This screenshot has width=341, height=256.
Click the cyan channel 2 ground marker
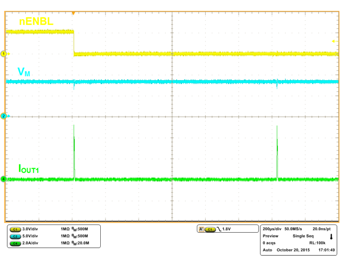pyautogui.click(x=4, y=116)
